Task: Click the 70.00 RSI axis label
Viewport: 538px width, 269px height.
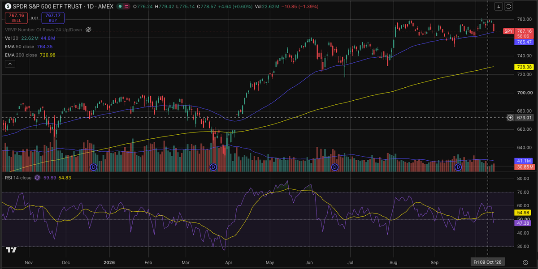Action: [x=522, y=192]
